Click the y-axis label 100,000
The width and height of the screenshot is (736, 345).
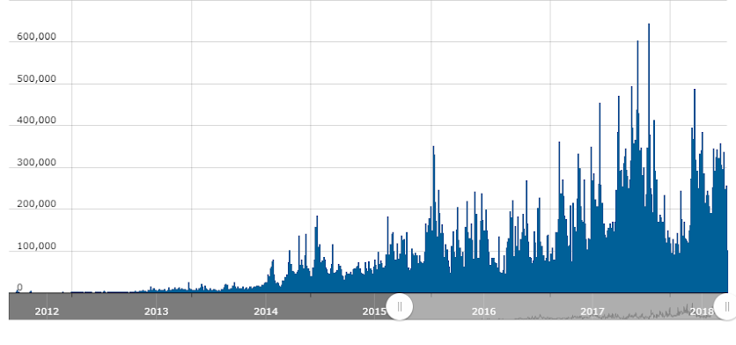click(x=36, y=246)
